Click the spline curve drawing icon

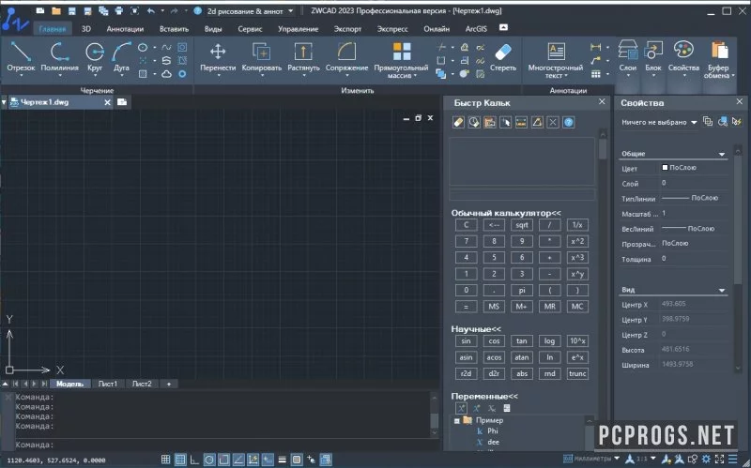166,48
